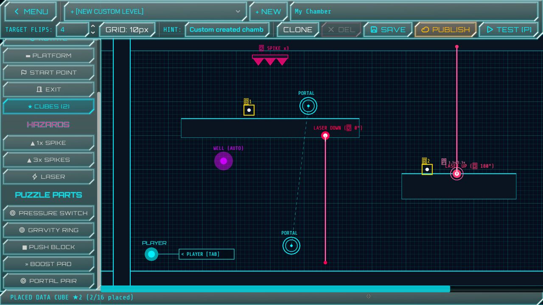Click the Hazards section heading
The image size is (543, 305).
point(48,125)
